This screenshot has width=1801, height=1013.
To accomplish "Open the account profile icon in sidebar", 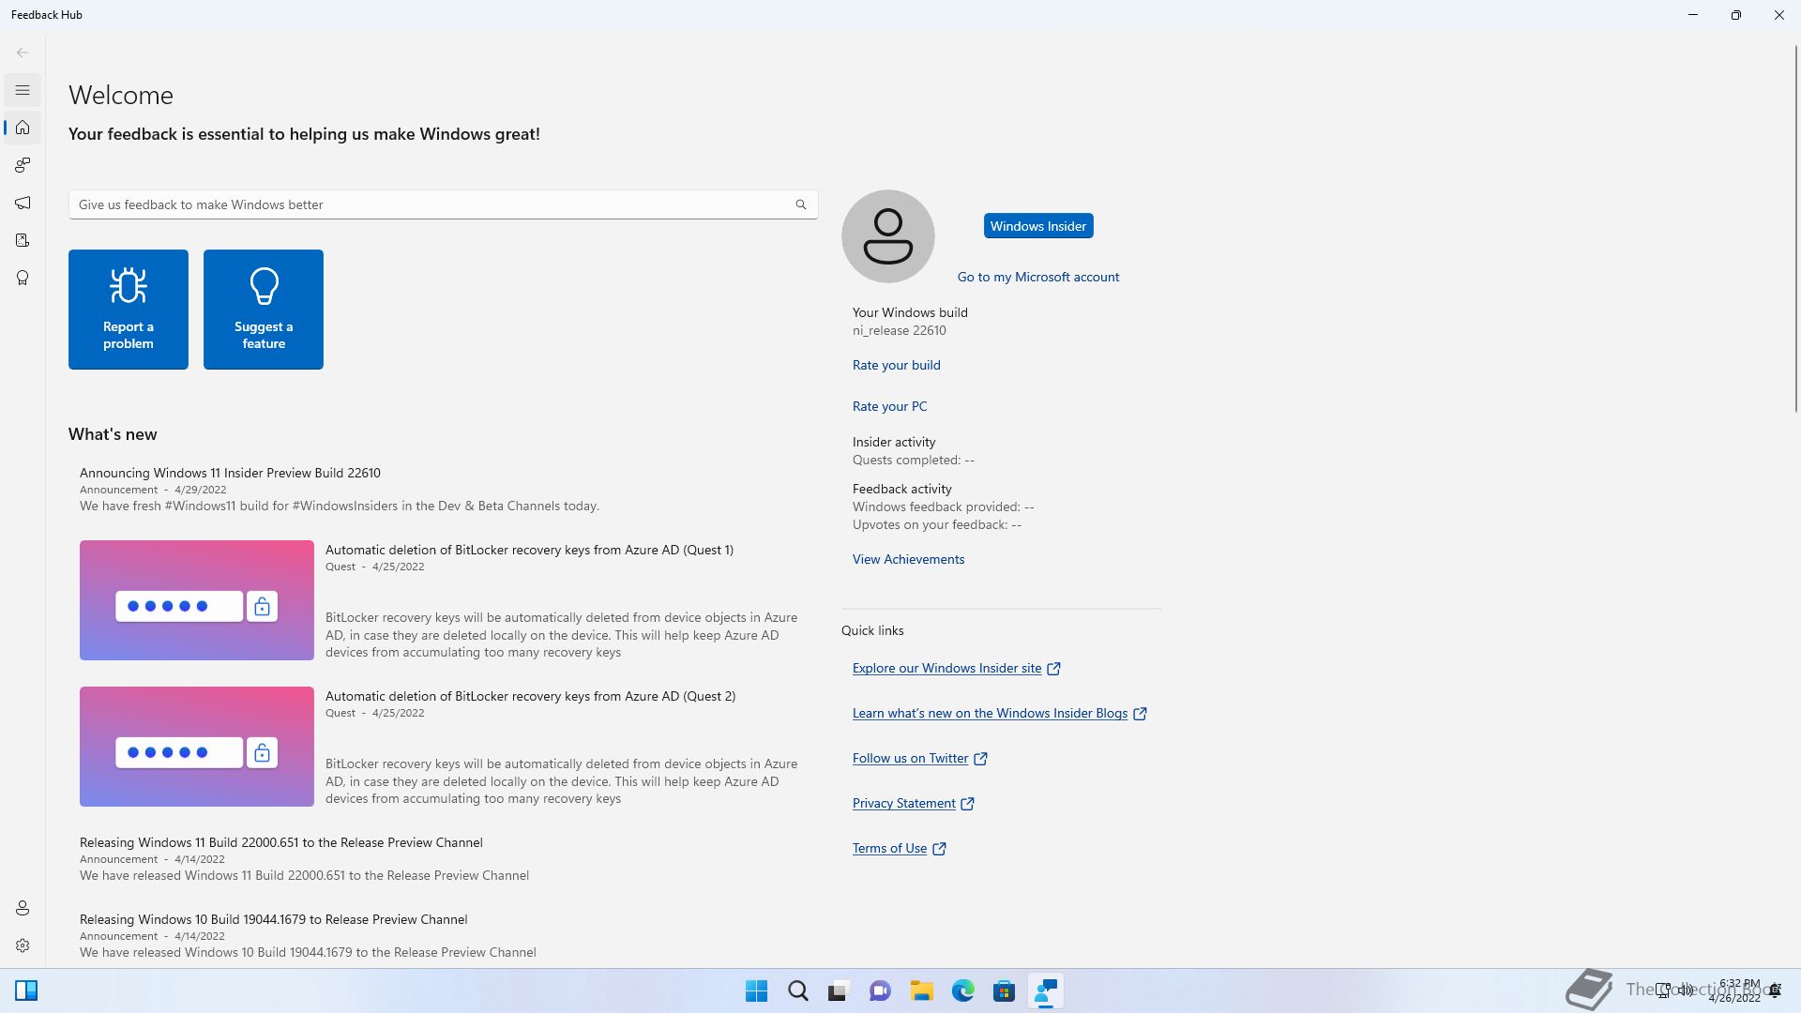I will point(23,908).
